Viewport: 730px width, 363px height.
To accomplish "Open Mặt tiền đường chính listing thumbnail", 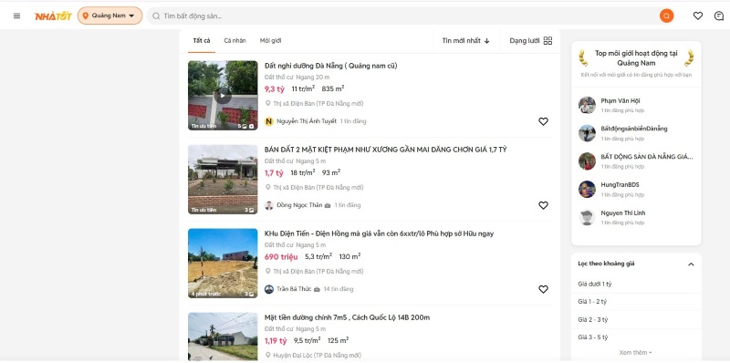I will click(x=223, y=336).
